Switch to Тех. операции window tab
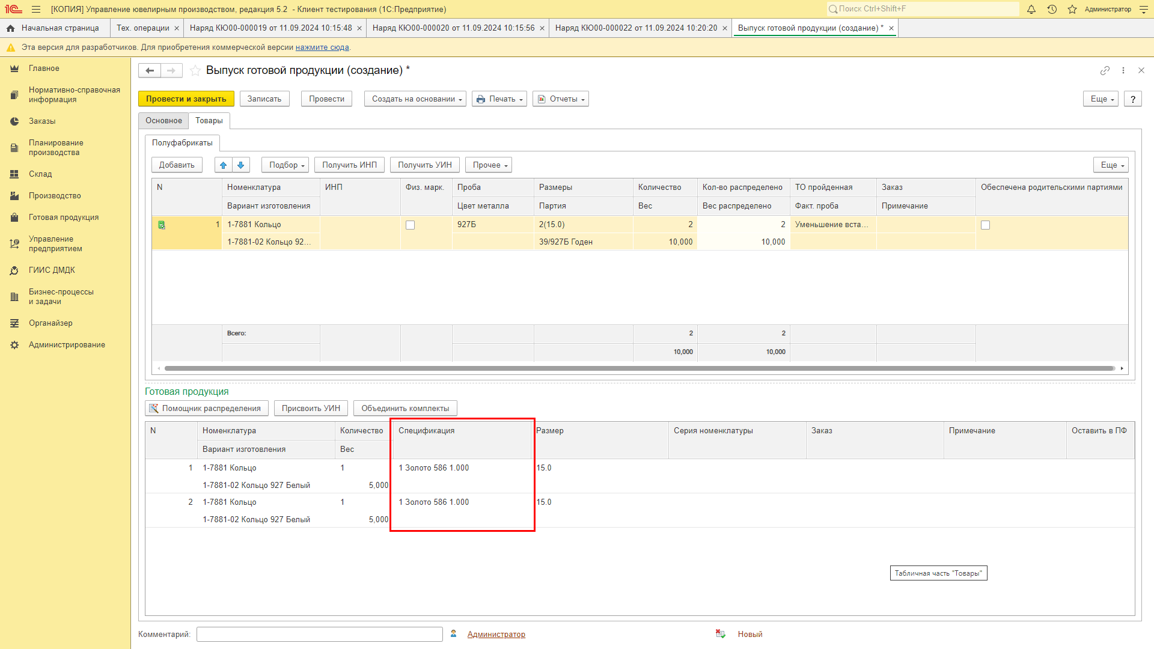Screen dimensions: 1154x649 [x=143, y=28]
